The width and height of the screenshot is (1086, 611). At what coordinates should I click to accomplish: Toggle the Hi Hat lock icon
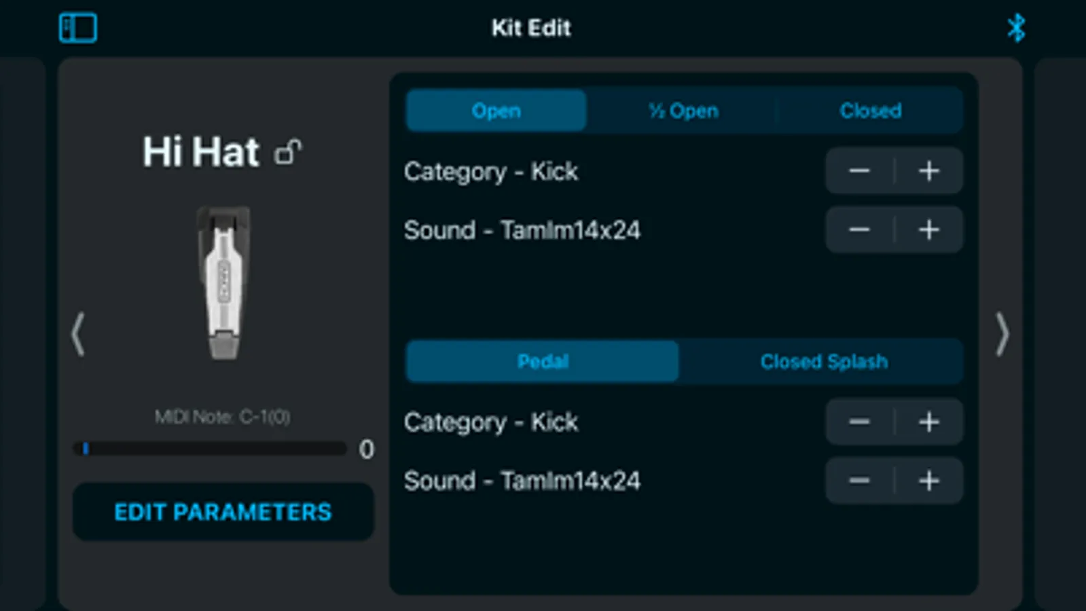(288, 152)
